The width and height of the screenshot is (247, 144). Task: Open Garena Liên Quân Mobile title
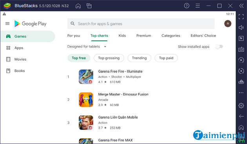click(x=118, y=117)
